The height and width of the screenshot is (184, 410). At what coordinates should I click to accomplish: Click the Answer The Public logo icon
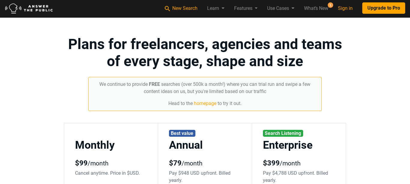pyautogui.click(x=13, y=8)
